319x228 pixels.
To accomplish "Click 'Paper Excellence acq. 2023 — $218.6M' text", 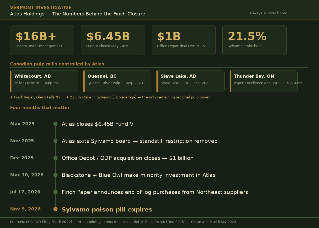I will pos(268,83).
